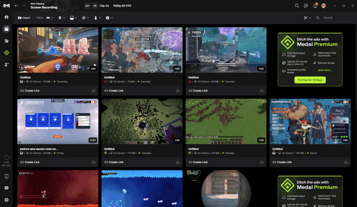Expand the location pin filter dropdown
Screen dimensions: 357x207
(62, 18)
